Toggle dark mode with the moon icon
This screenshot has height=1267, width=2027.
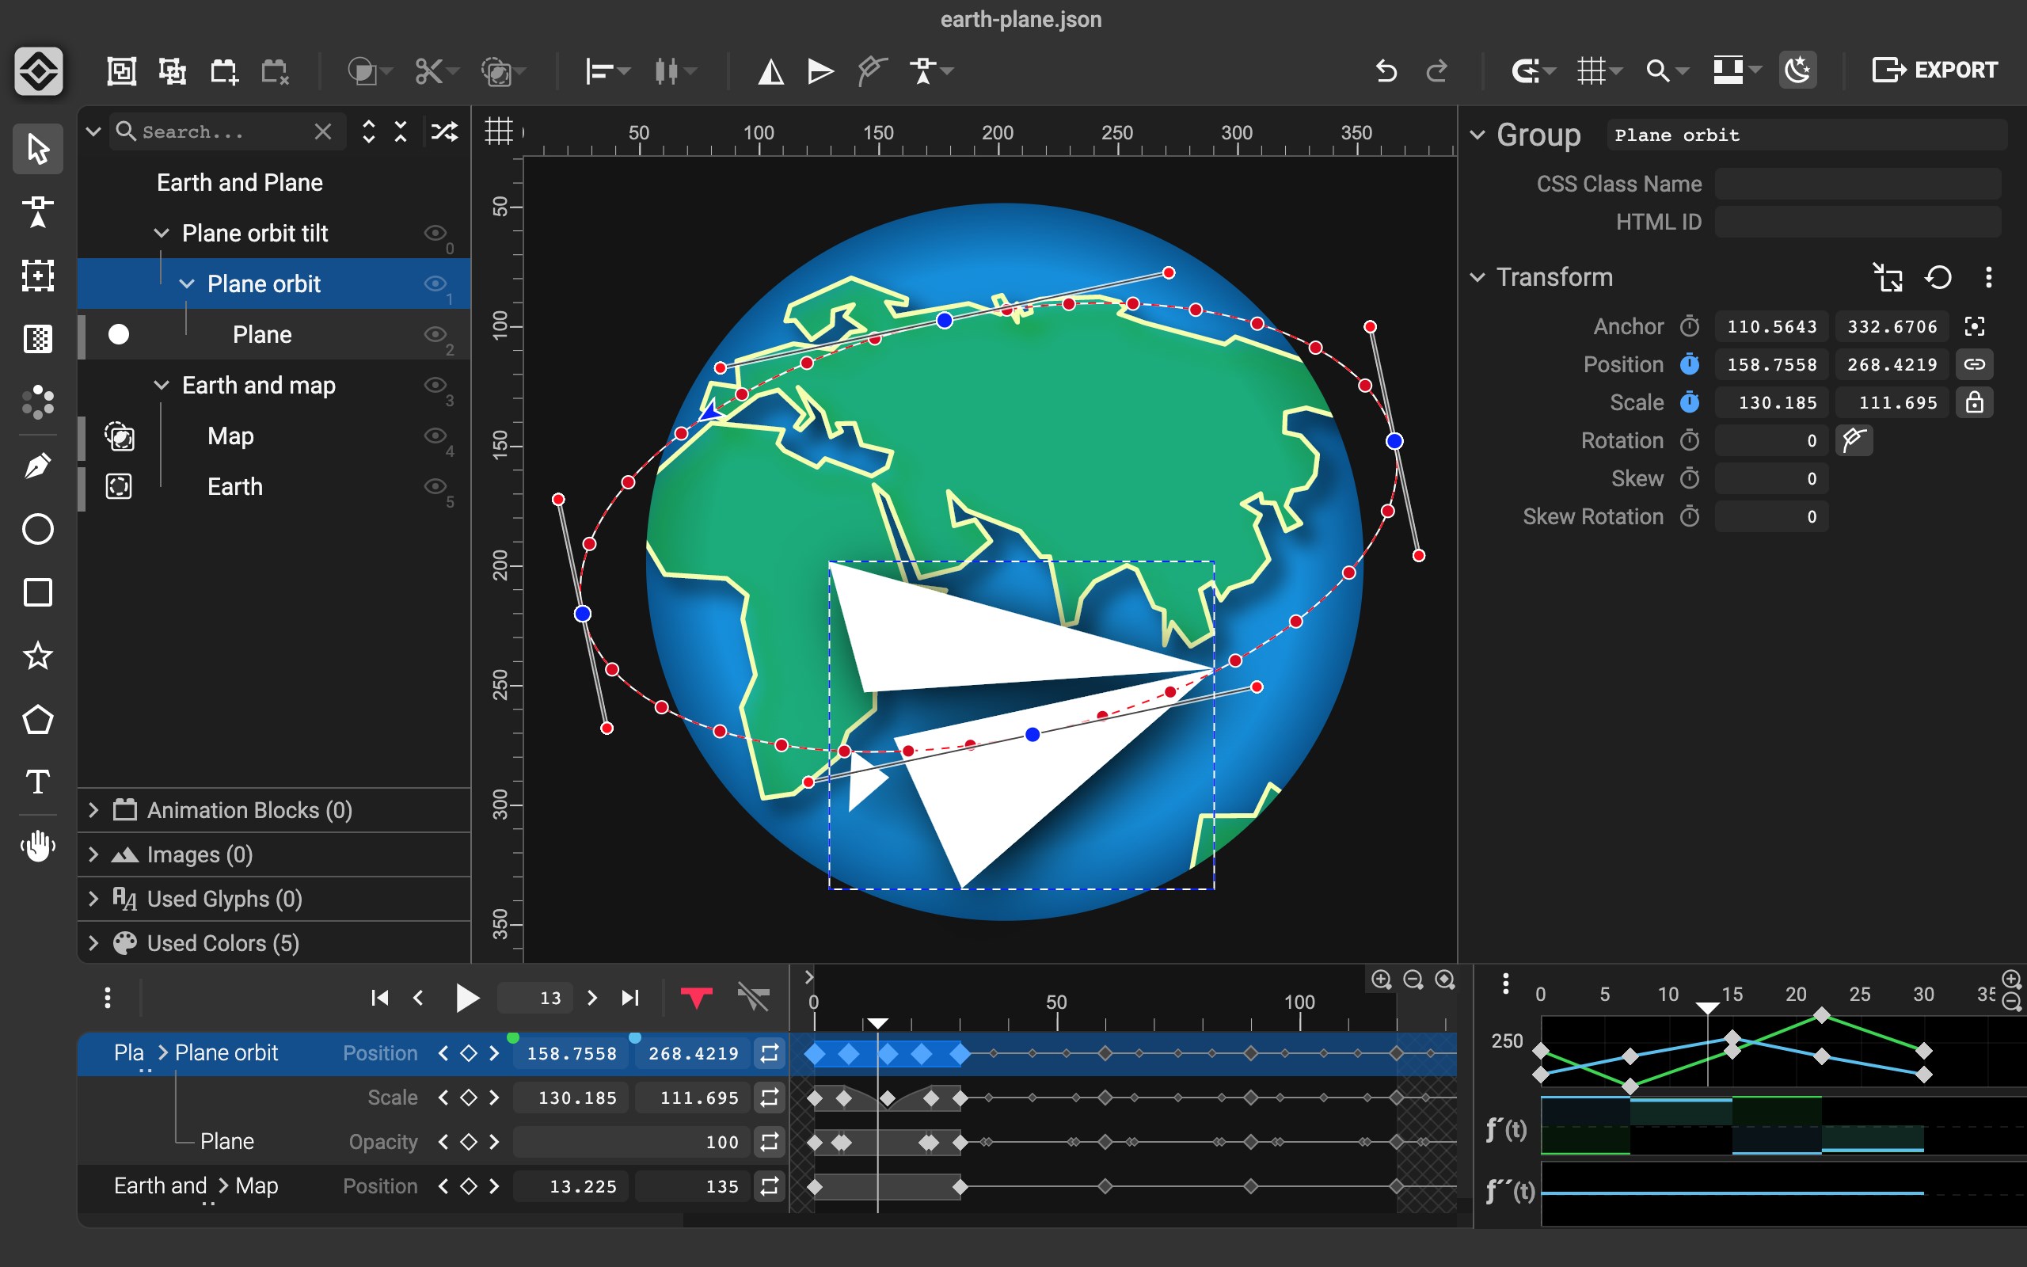(x=1798, y=70)
